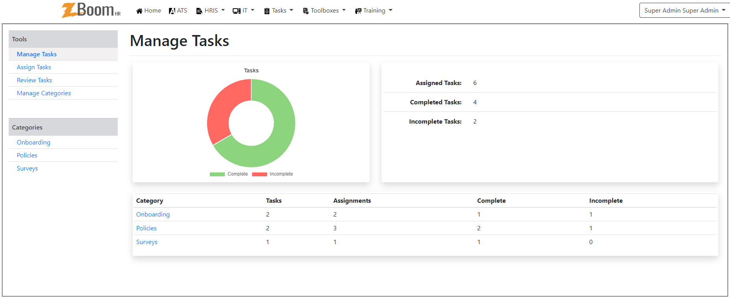This screenshot has height=298, width=730.
Task: Expand the IT dropdown caret
Action: click(x=252, y=10)
